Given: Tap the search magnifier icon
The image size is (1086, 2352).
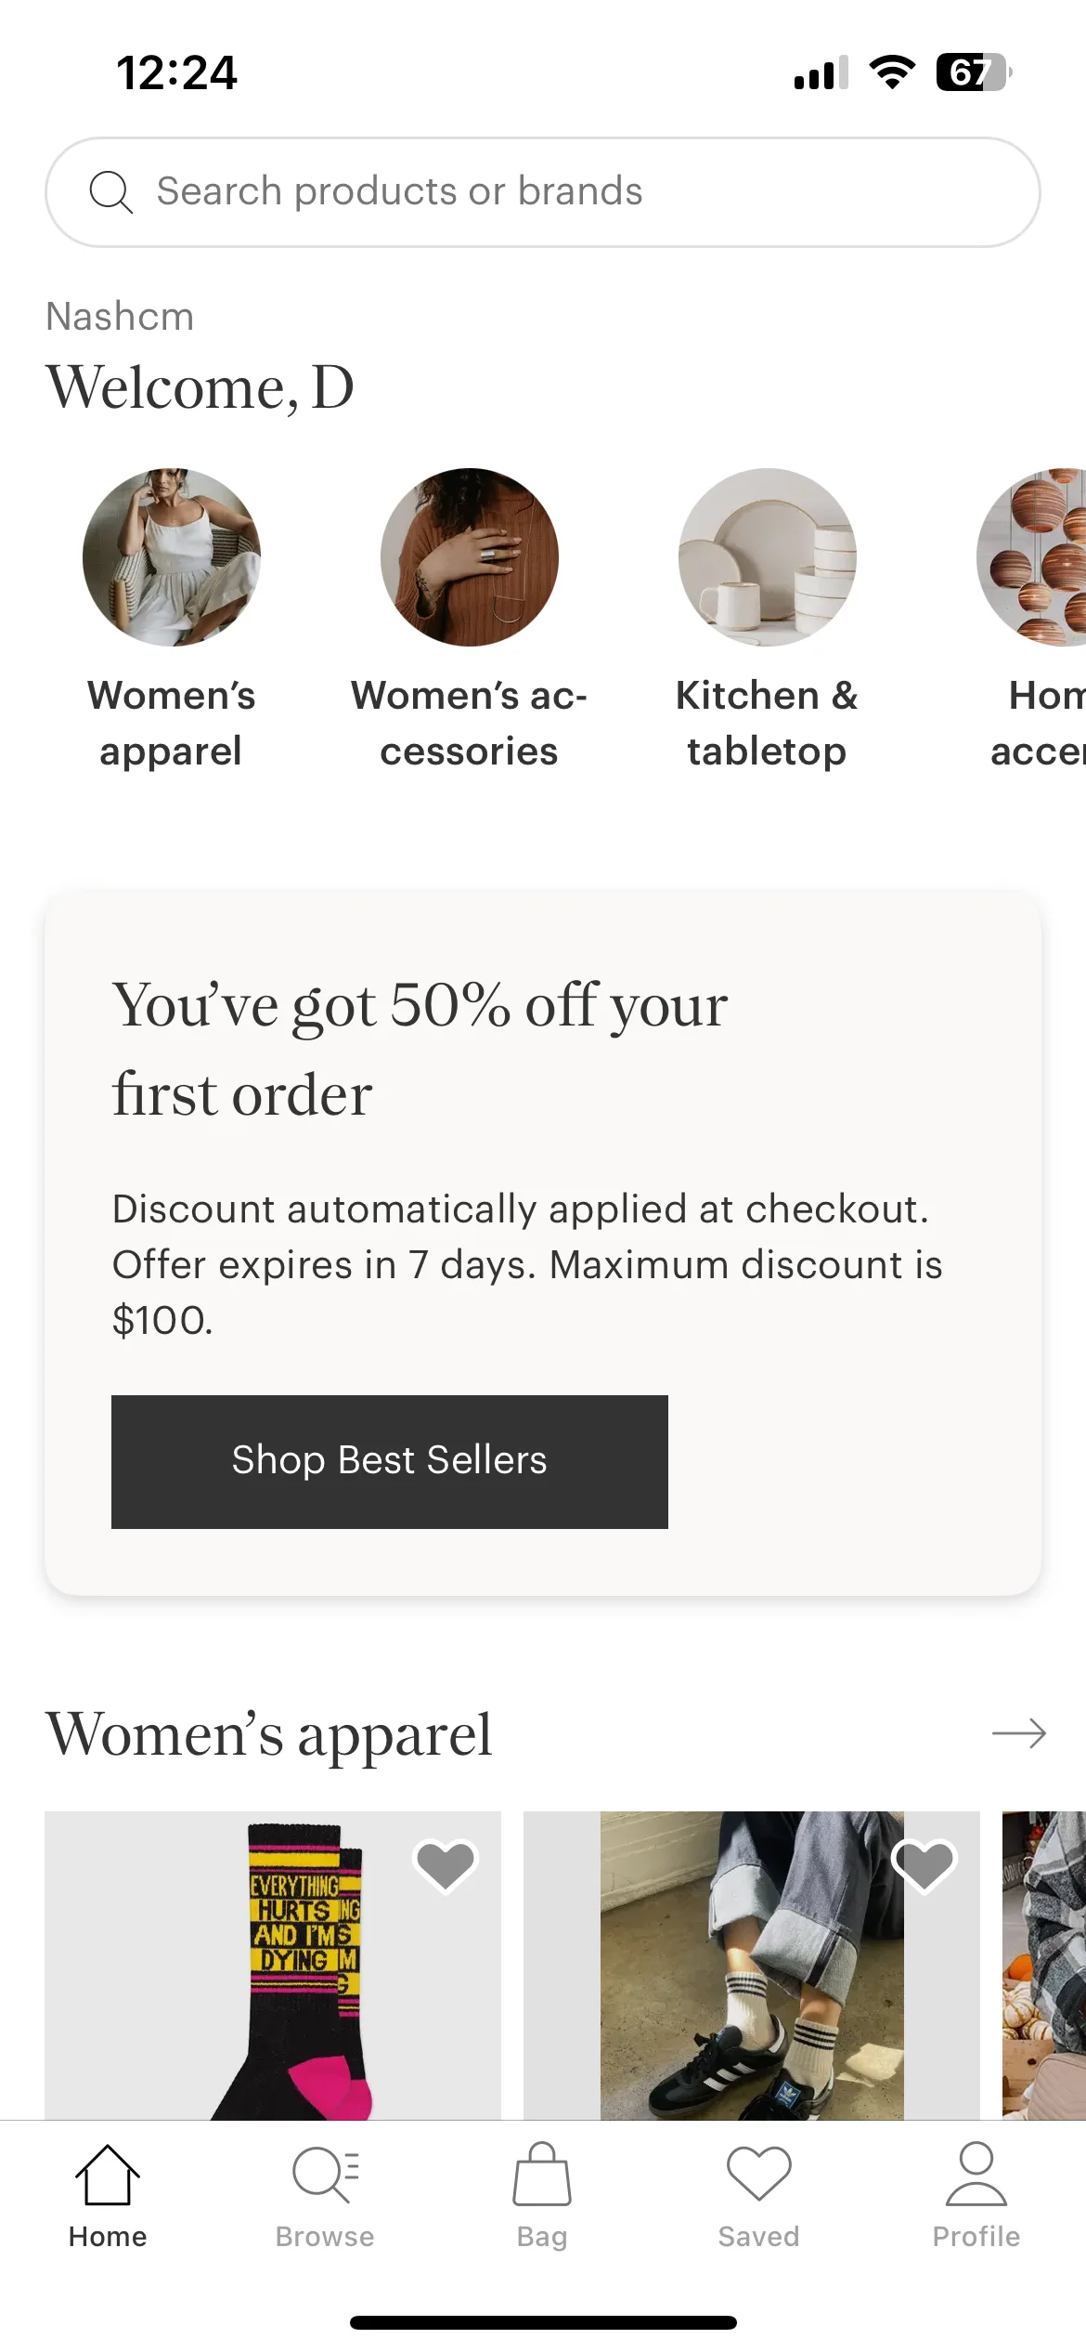Looking at the screenshot, I should (110, 192).
